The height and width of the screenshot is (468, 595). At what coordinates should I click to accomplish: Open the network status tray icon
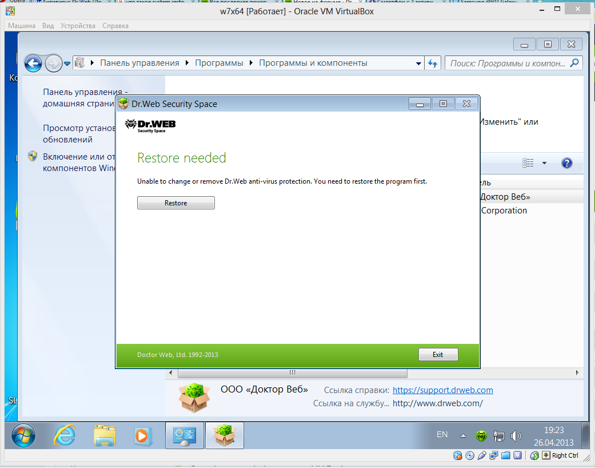coord(498,436)
